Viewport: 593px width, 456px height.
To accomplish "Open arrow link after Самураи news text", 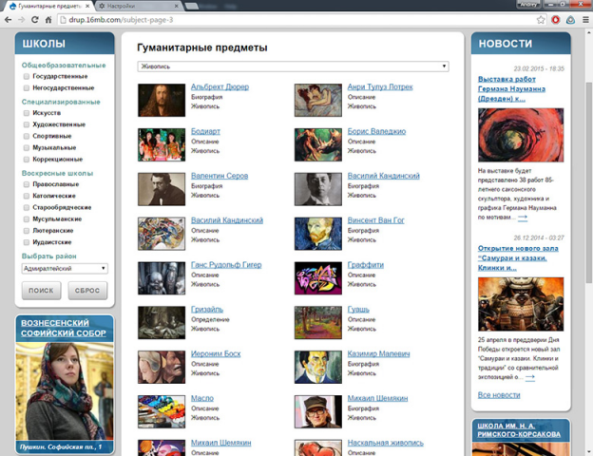I will 530,377.
